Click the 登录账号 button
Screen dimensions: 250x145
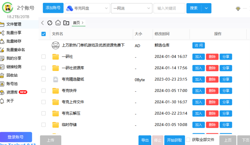pyautogui.click(x=16, y=137)
